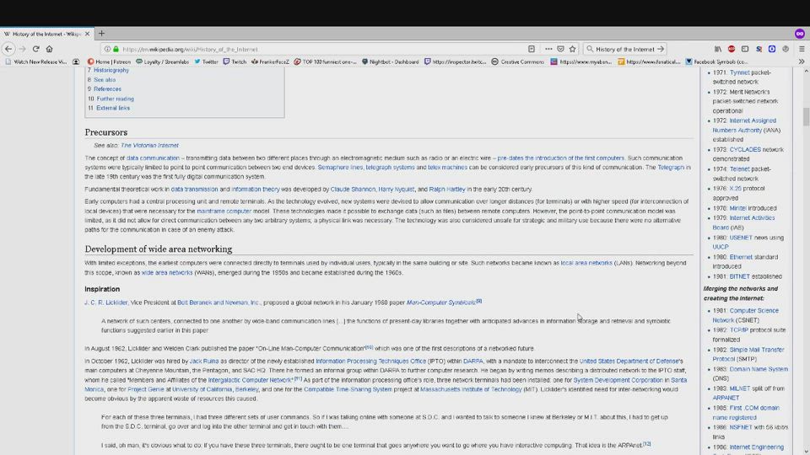This screenshot has height=455, width=810.
Task: Reload the Wikipedia page
Action: click(35, 49)
